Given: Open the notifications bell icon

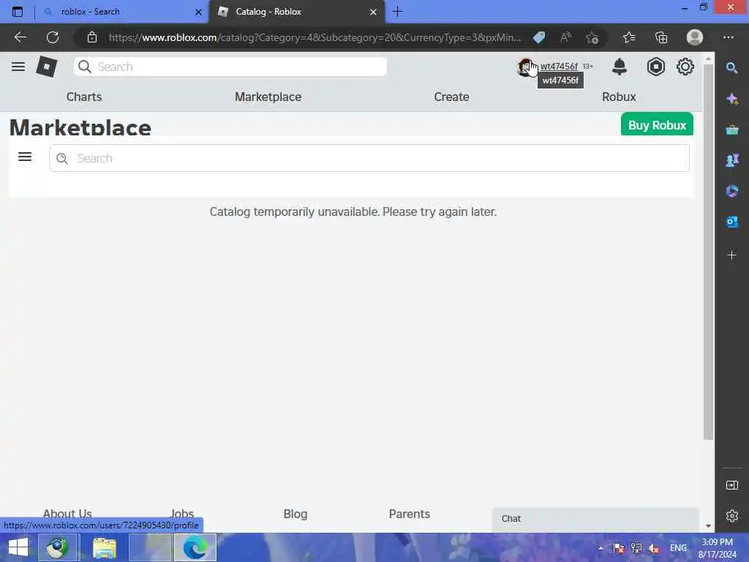Looking at the screenshot, I should (619, 67).
